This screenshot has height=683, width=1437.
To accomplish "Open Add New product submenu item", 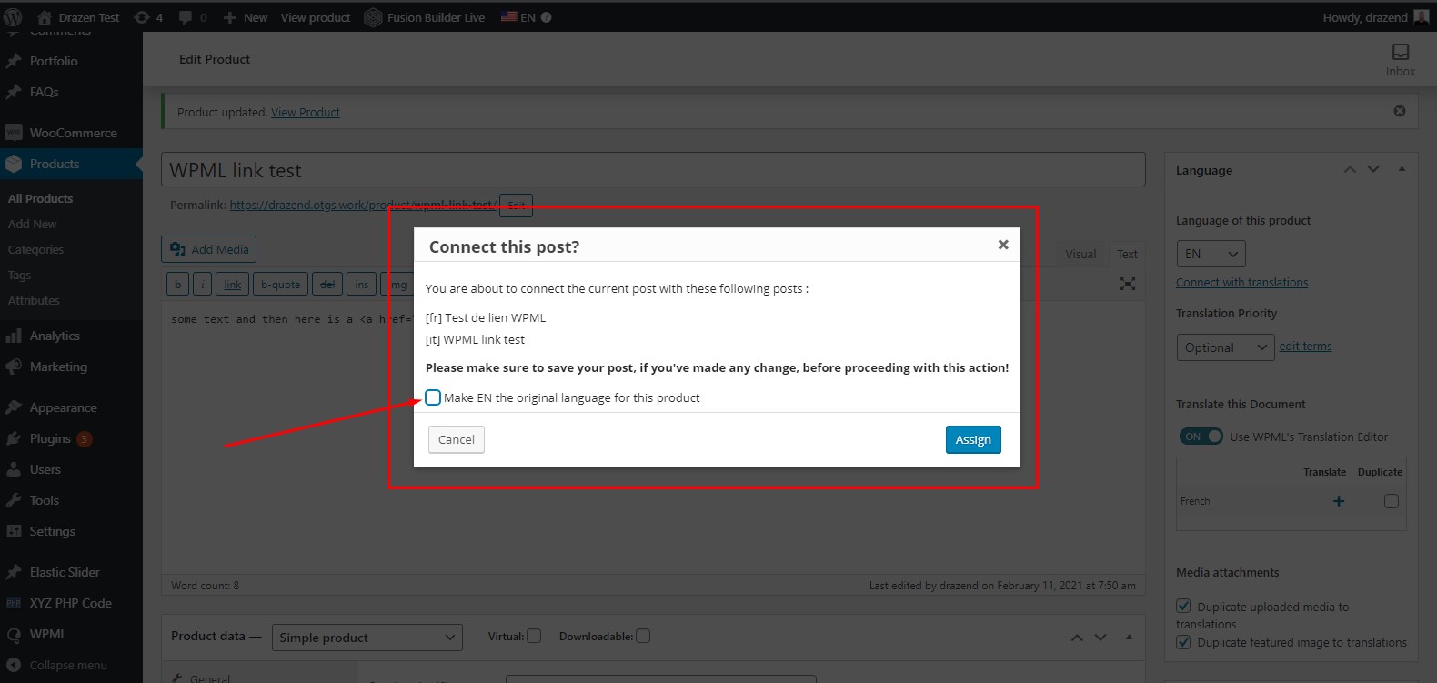I will point(32,224).
